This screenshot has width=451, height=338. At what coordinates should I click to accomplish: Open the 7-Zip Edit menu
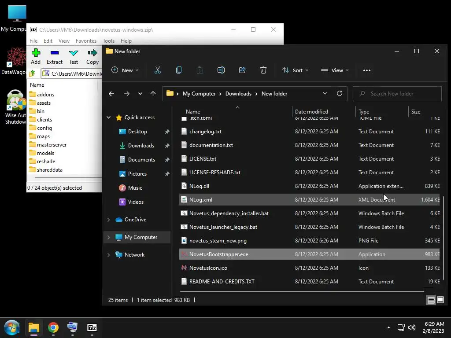point(48,41)
